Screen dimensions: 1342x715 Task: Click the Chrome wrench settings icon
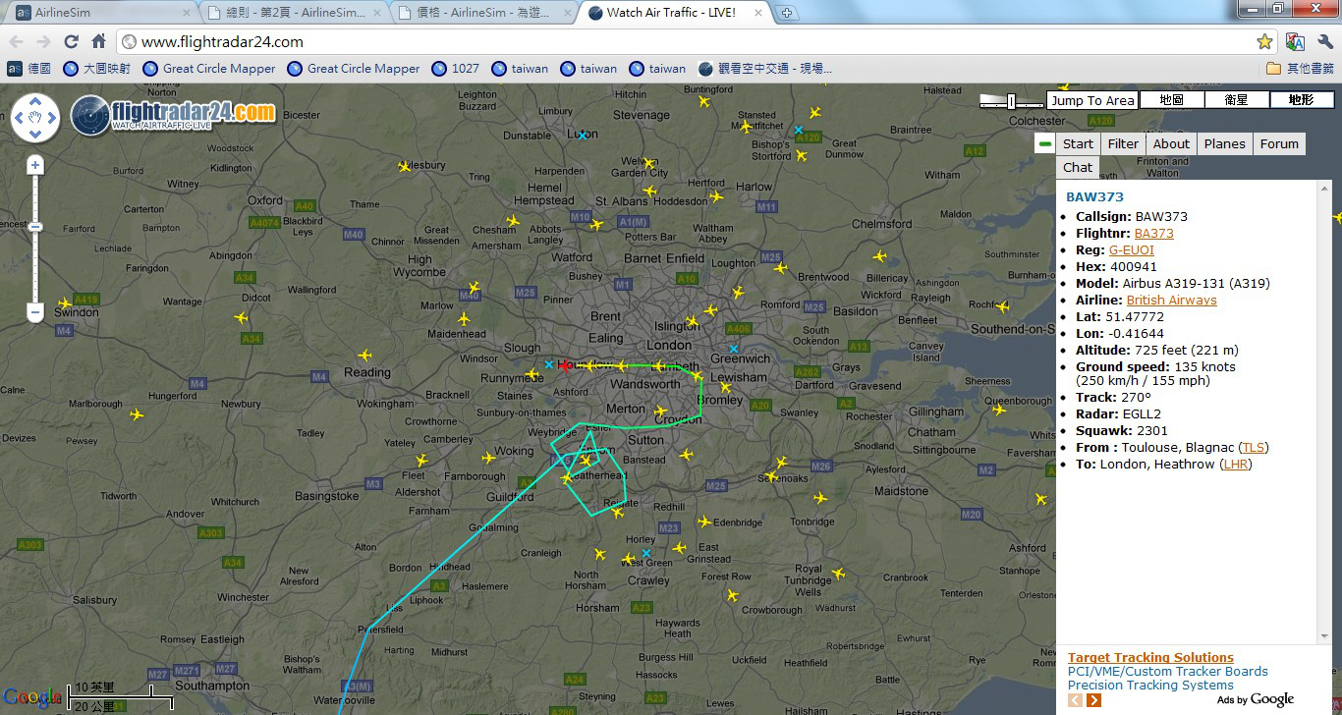(x=1325, y=42)
